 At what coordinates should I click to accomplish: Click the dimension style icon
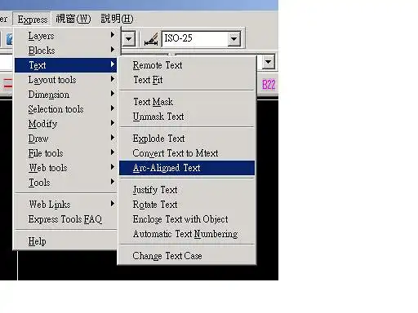coord(151,39)
